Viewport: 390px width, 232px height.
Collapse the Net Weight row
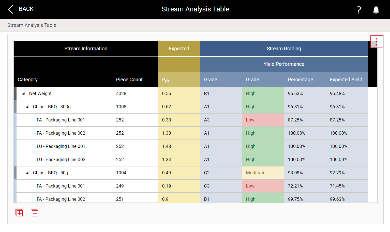point(24,94)
